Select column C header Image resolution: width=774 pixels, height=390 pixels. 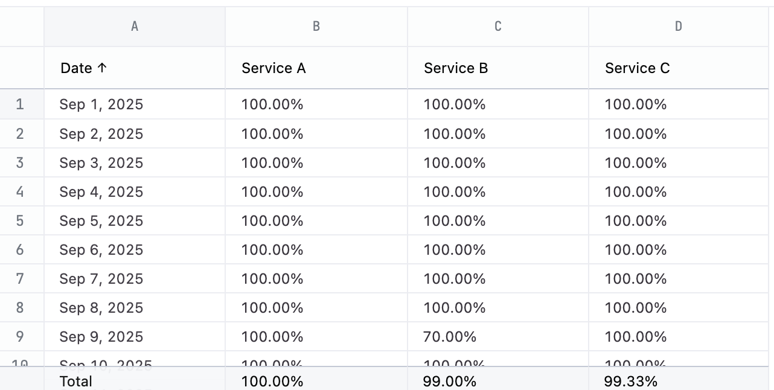pyautogui.click(x=497, y=27)
